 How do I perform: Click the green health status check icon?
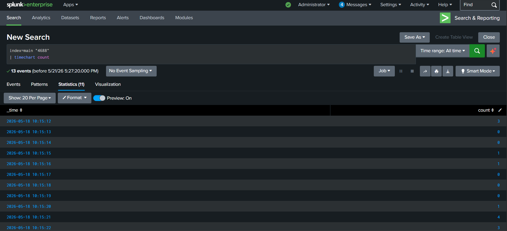click(x=288, y=5)
